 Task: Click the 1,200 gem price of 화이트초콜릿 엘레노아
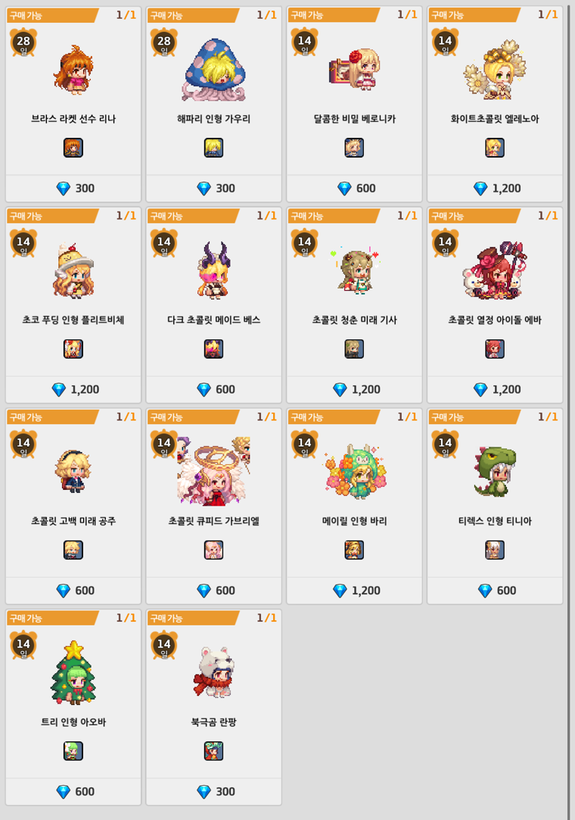[496, 189]
